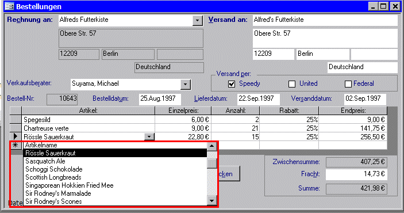Click the Zwischensumme value 407,25 €

coord(356,162)
